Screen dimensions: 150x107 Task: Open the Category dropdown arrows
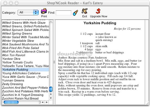tap(36, 12)
